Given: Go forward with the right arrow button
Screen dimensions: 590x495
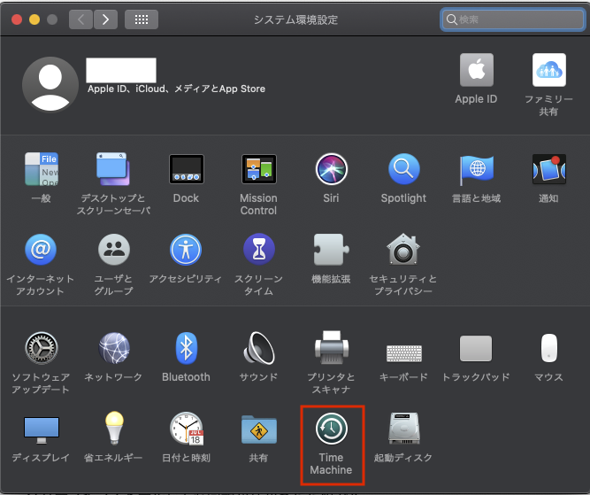Looking at the screenshot, I should tap(106, 19).
